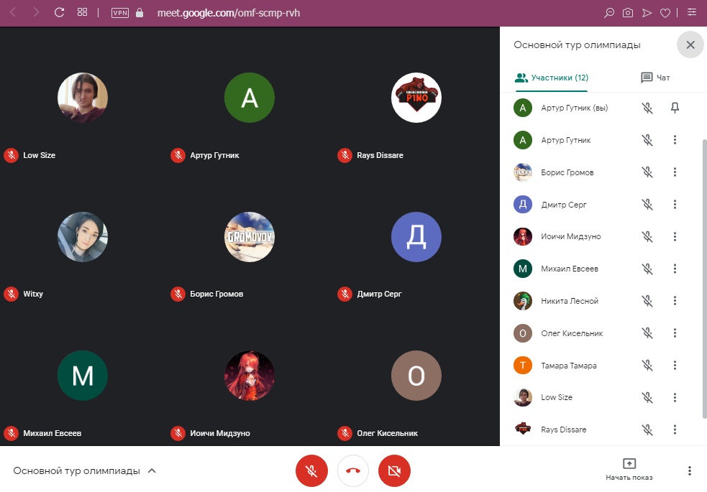Click muted mic icon in Rays Dissare list row
This screenshot has height=492, width=707.
click(x=647, y=430)
